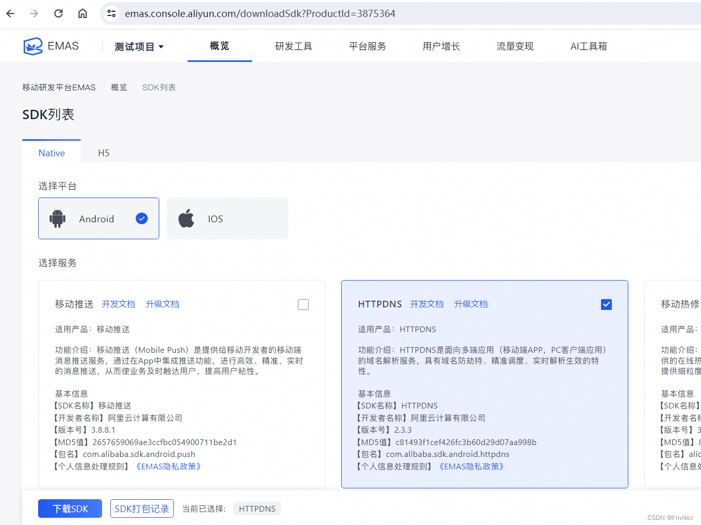The image size is (701, 525).
Task: Open the browser home page
Action: pyautogui.click(x=82, y=13)
